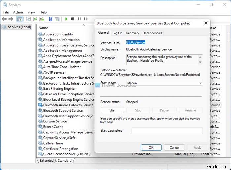
Task: Select Block Level Backup Engine Service row
Action: (66, 99)
